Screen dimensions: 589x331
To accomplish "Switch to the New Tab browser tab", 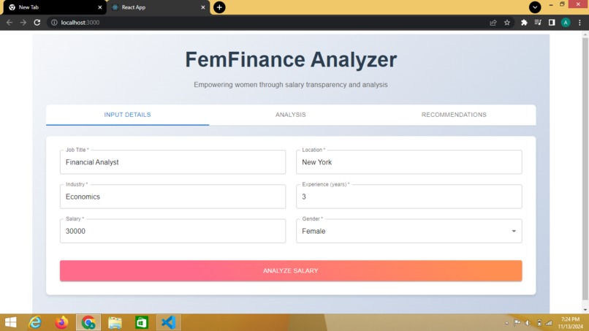I will click(55, 7).
